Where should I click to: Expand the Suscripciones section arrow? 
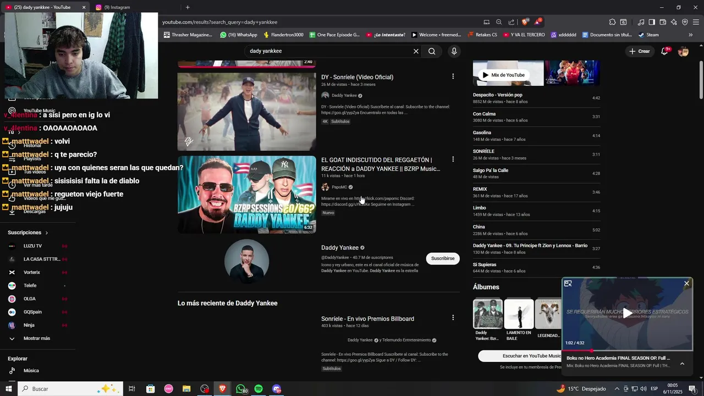click(x=47, y=233)
